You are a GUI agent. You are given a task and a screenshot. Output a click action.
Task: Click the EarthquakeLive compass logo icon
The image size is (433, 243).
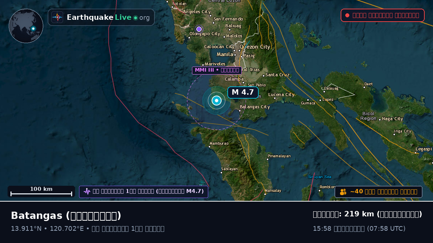tap(57, 17)
